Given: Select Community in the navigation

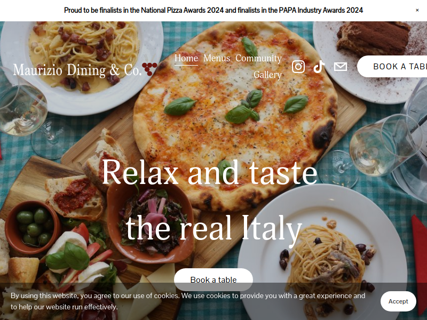Looking at the screenshot, I should click(258, 58).
